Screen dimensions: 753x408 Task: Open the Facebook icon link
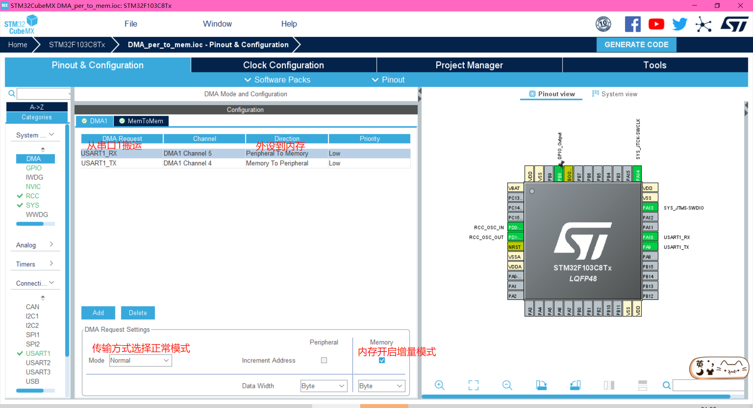633,24
